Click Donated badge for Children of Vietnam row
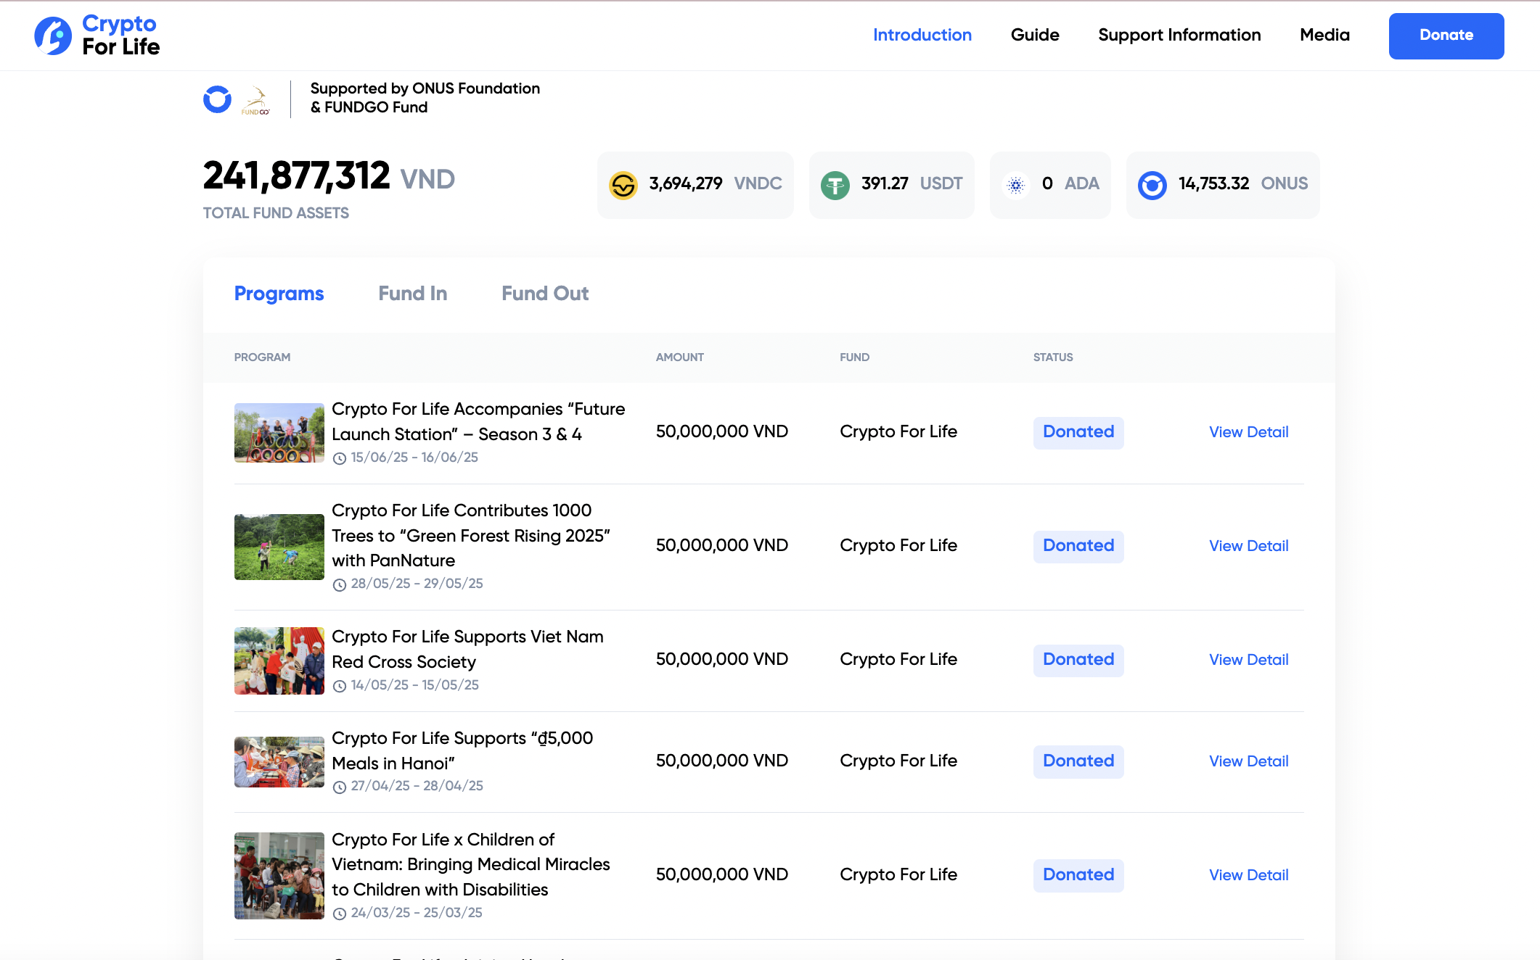Viewport: 1540px width, 960px height. tap(1078, 875)
